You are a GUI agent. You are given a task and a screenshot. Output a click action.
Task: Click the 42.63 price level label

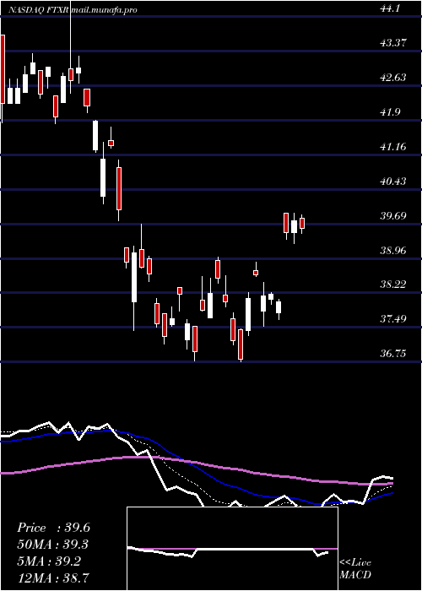pyautogui.click(x=394, y=78)
